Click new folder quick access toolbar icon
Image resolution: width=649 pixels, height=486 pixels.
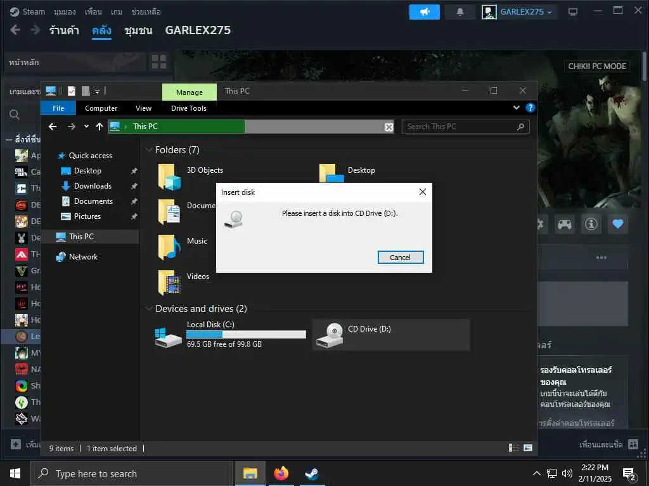coord(86,91)
